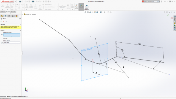The width and height of the screenshot is (176, 99).
Task: Select the Trim Entities tool
Action: (x=27, y=6)
